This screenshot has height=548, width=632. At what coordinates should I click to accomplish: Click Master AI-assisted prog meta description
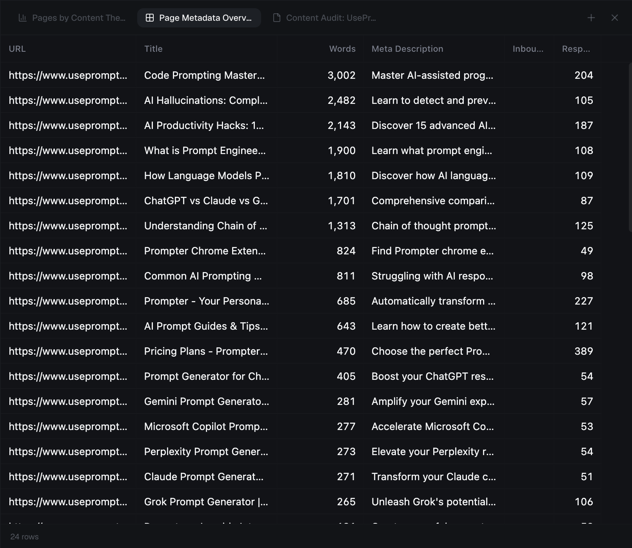(432, 75)
